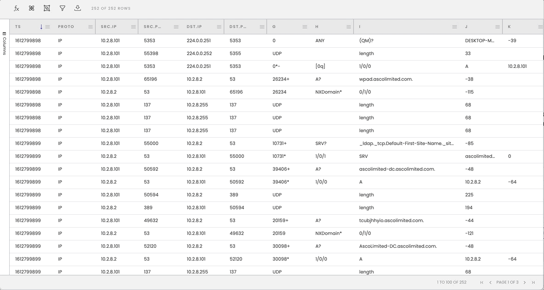Click the -39 value in column K
The image size is (544, 290).
(512, 40)
